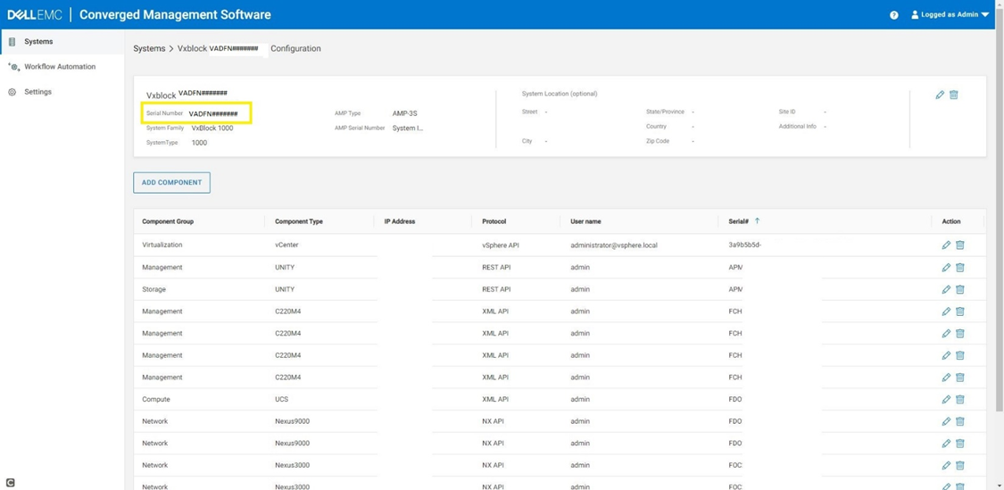
Task: Click the Action column header
Action: click(x=951, y=221)
